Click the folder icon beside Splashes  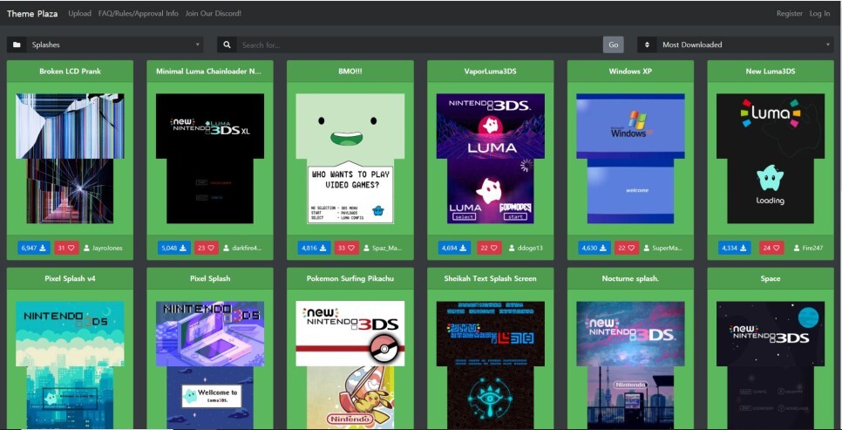tap(17, 44)
